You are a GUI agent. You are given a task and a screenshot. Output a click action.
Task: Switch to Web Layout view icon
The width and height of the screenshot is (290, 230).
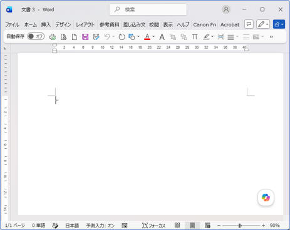[207, 225]
